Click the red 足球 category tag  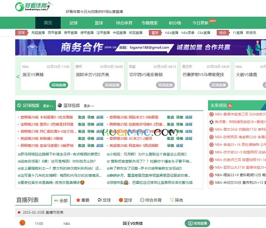point(22,33)
